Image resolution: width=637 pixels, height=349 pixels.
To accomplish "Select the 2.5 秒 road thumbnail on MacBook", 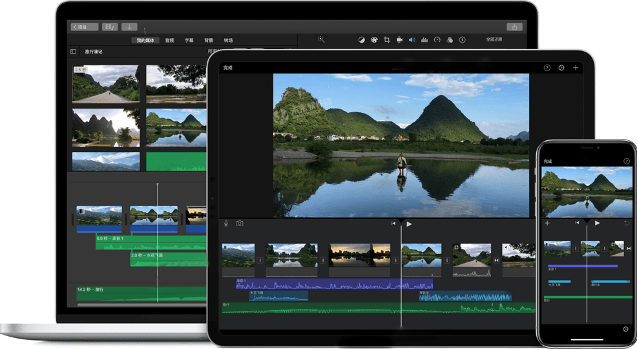I will (x=106, y=83).
